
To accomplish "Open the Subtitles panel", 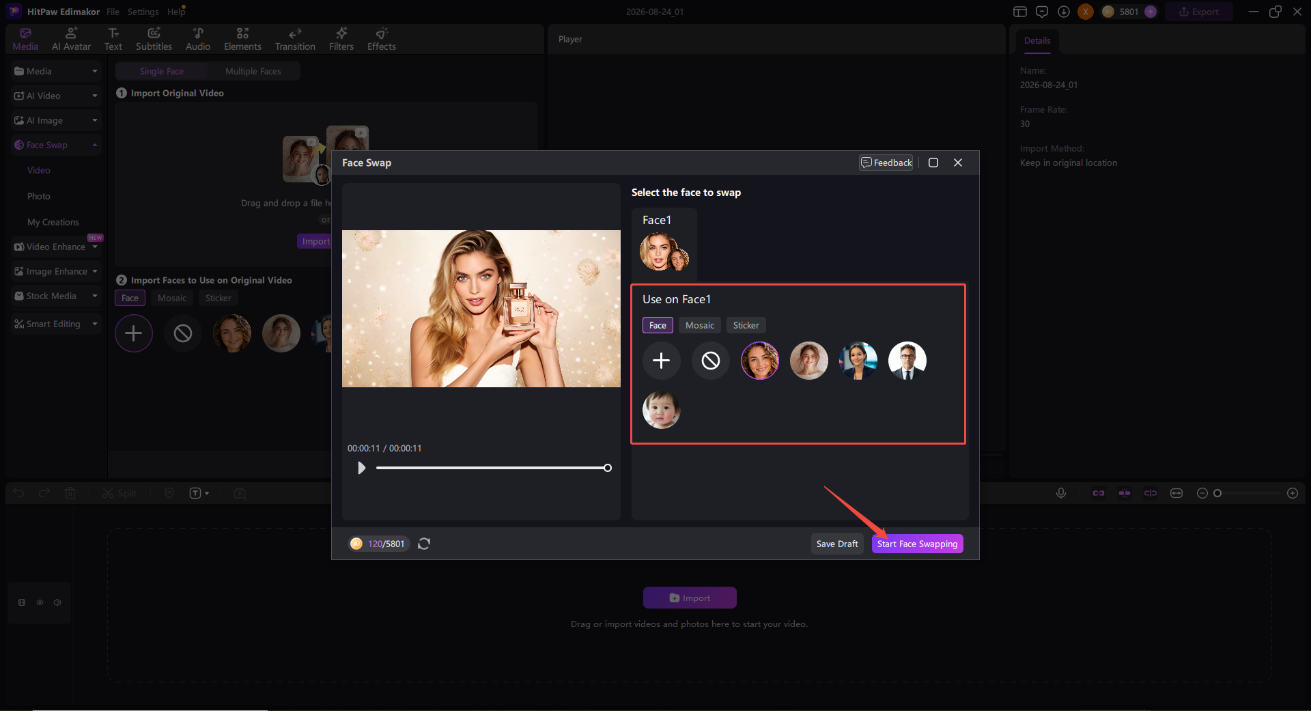I will click(x=154, y=40).
